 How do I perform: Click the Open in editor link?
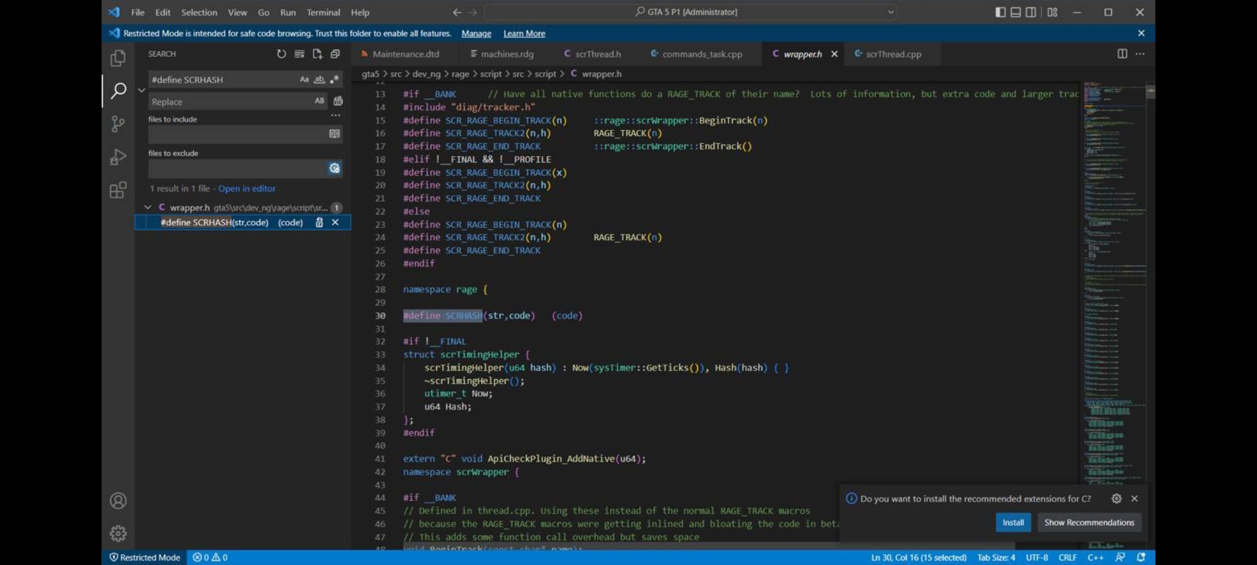(246, 188)
